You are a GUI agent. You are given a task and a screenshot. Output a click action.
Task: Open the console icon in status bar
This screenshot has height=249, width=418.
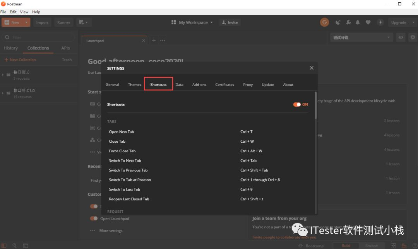25,246
